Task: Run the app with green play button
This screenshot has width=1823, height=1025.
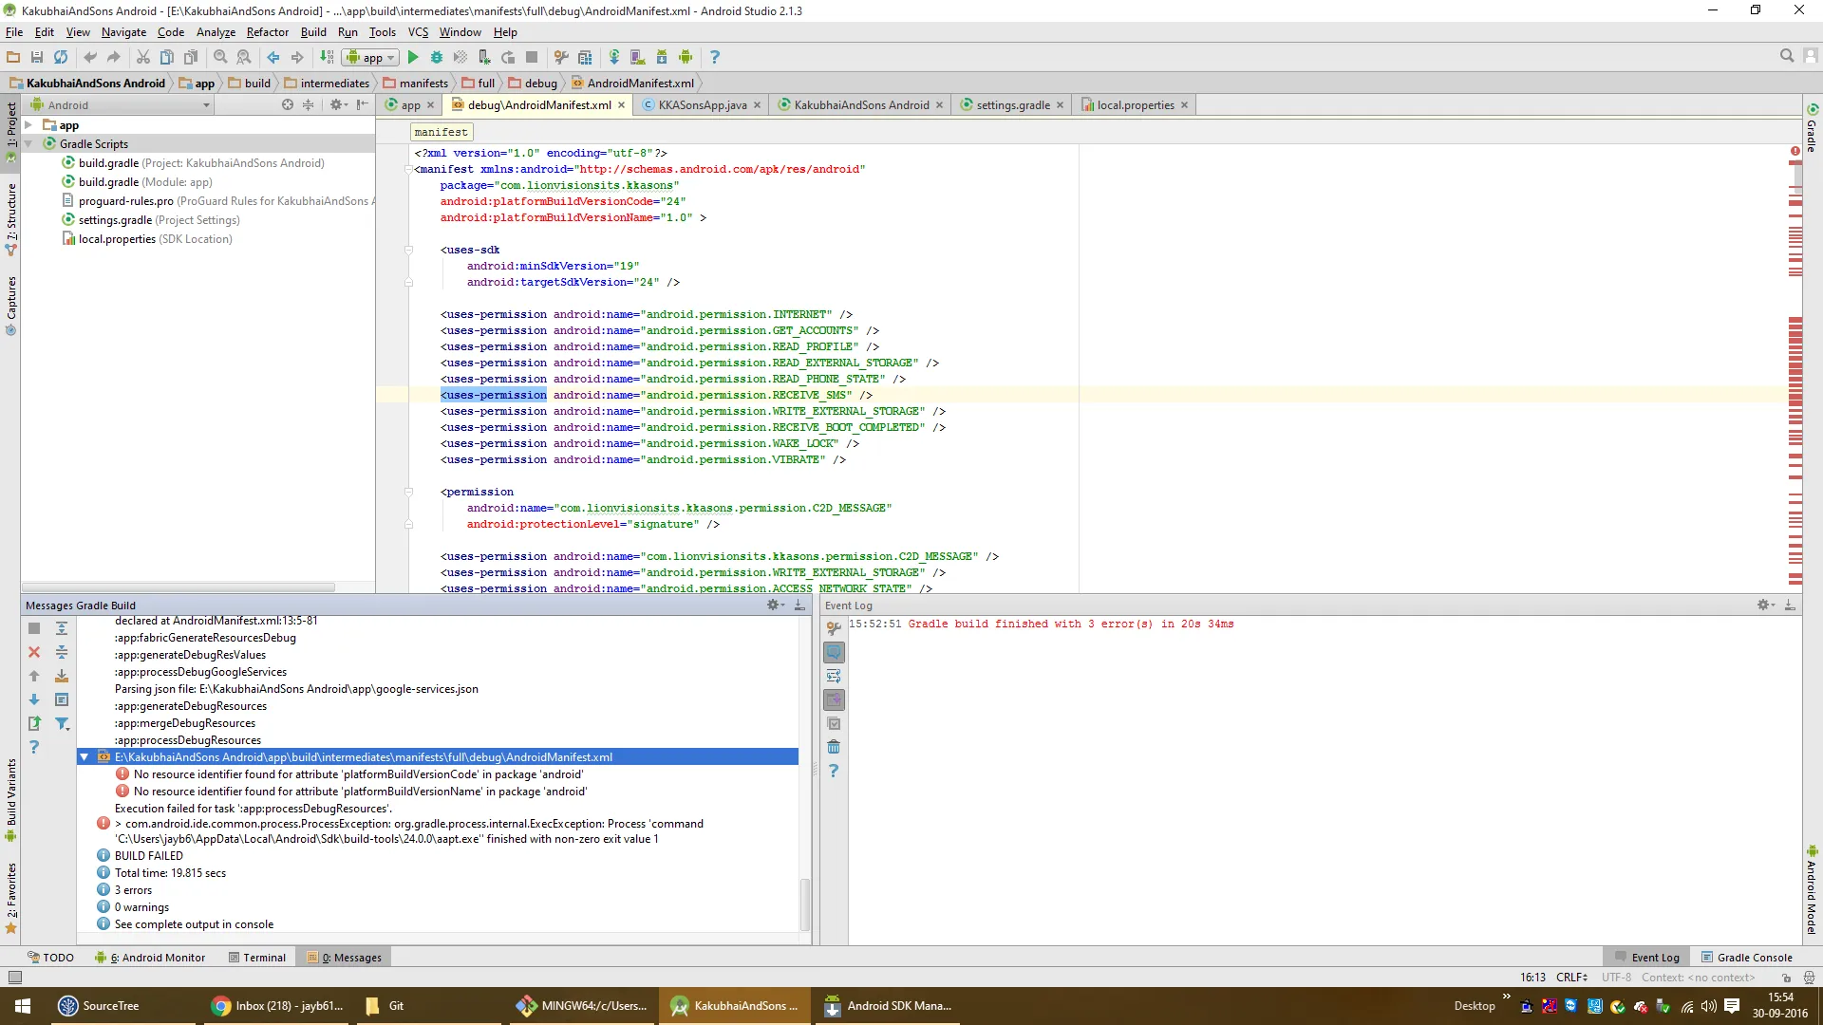Action: 413,57
